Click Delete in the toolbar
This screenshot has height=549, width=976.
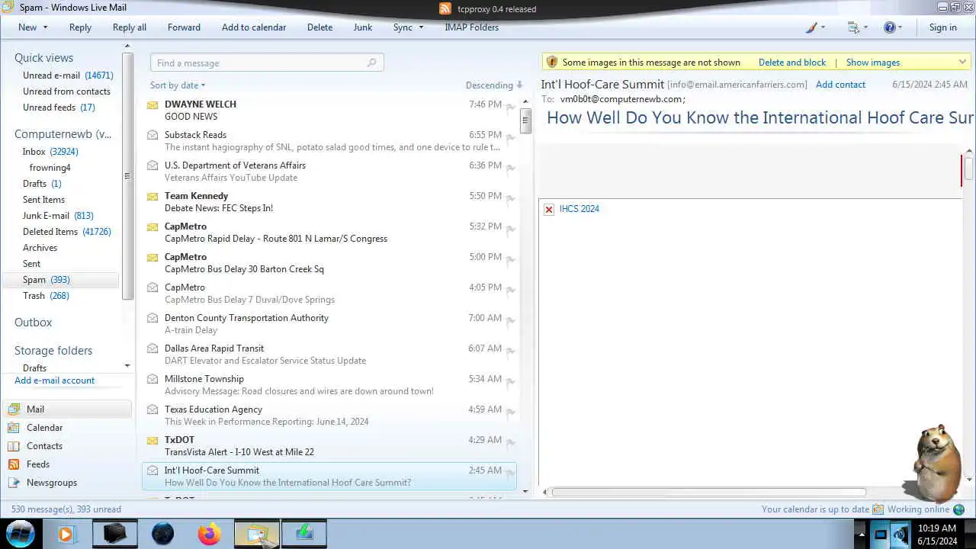(319, 27)
